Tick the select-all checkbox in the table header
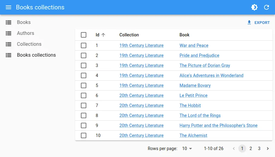Image resolution: width=275 pixels, height=157 pixels. coord(84,35)
